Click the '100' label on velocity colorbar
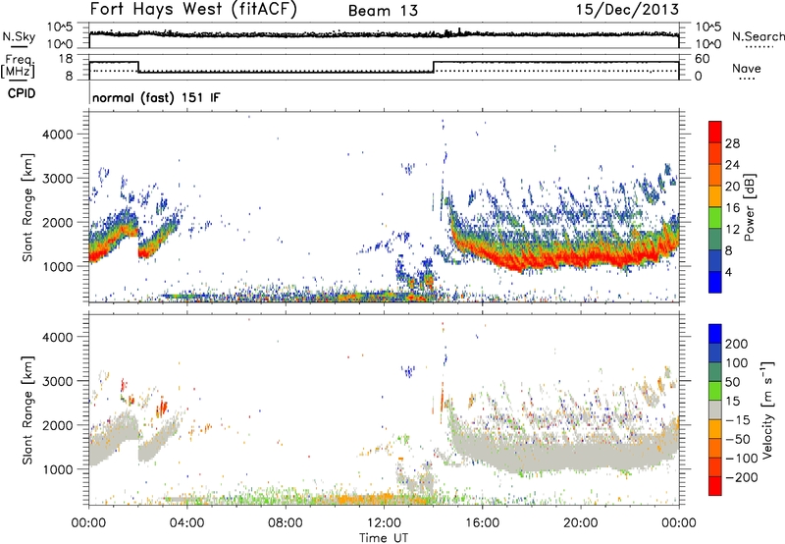This screenshot has width=785, height=544. pyautogui.click(x=737, y=362)
